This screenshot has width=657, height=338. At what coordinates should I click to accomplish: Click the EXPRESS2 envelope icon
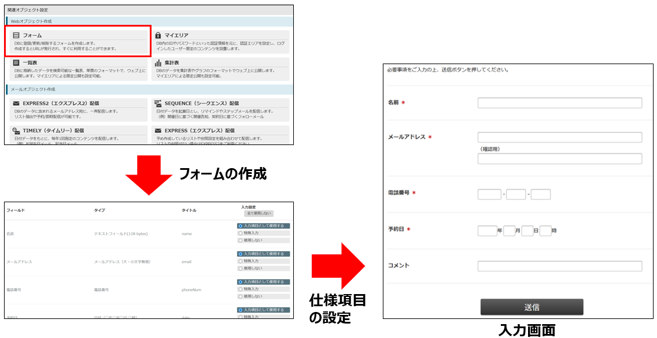(x=16, y=103)
